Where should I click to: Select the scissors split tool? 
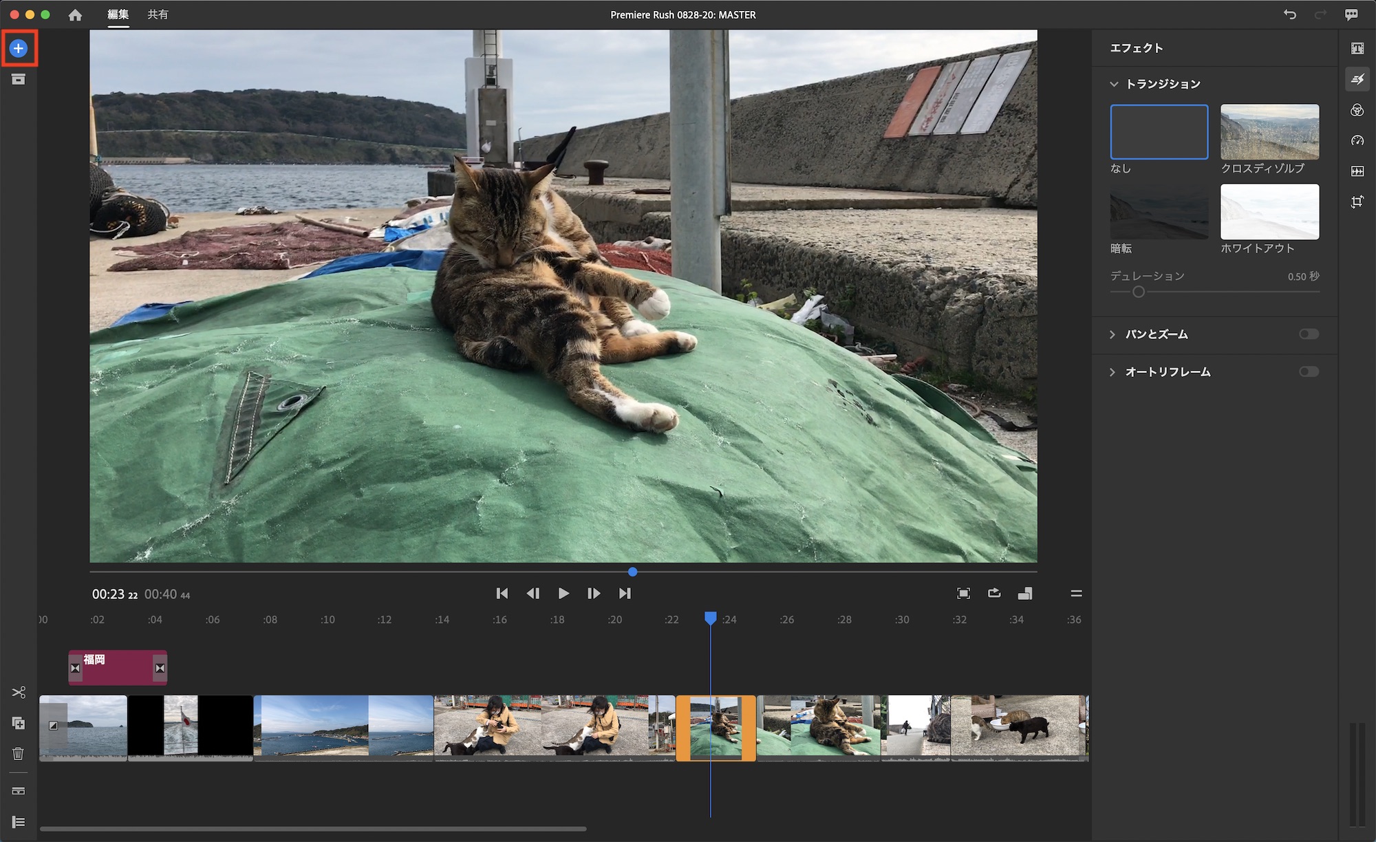point(19,692)
